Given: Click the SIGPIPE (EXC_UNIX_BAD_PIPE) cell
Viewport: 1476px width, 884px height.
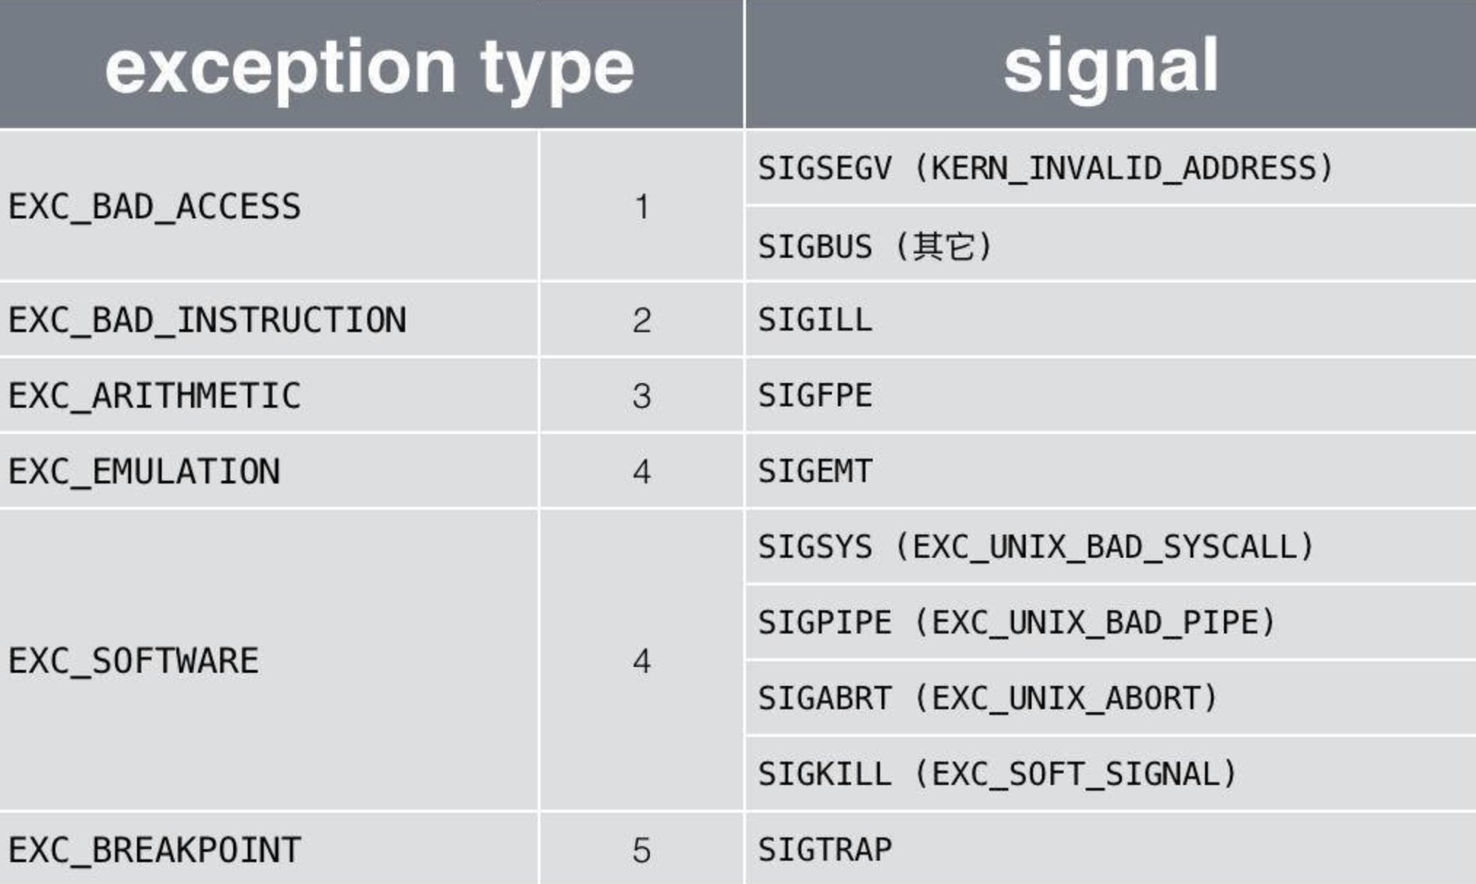Looking at the screenshot, I should point(1016,623).
